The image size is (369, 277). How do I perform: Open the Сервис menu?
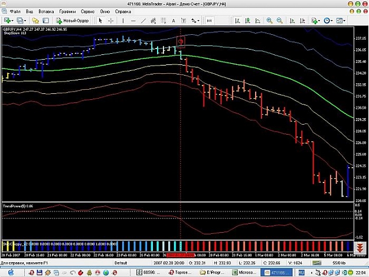[87, 11]
